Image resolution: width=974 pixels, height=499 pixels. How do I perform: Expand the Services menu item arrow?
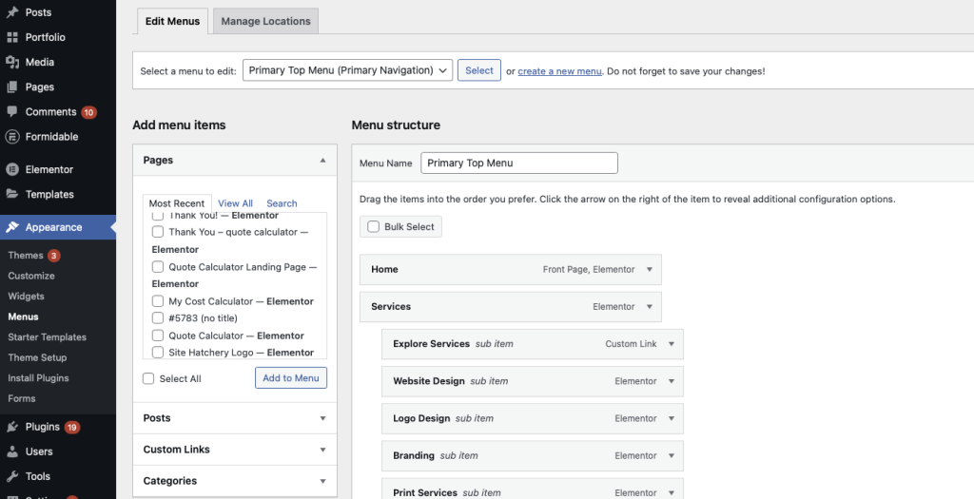649,307
